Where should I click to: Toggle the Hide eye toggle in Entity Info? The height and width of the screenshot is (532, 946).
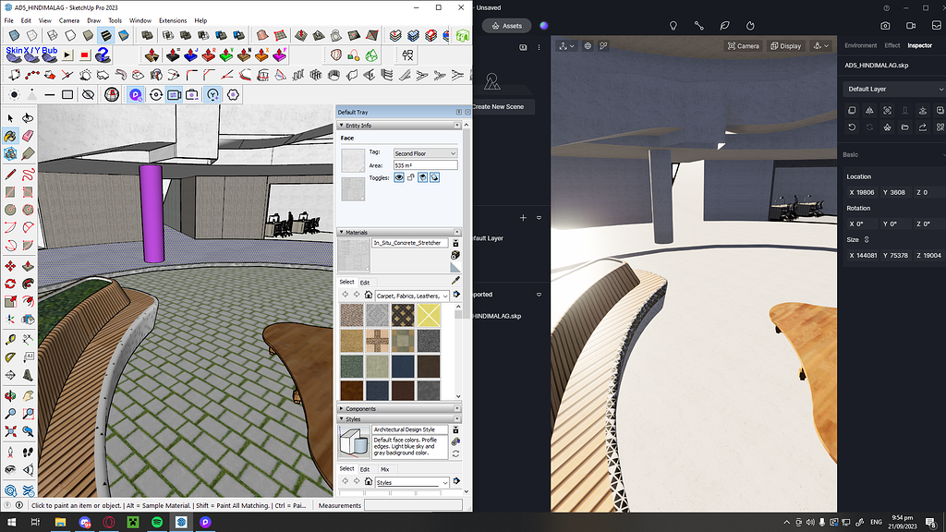tap(399, 177)
